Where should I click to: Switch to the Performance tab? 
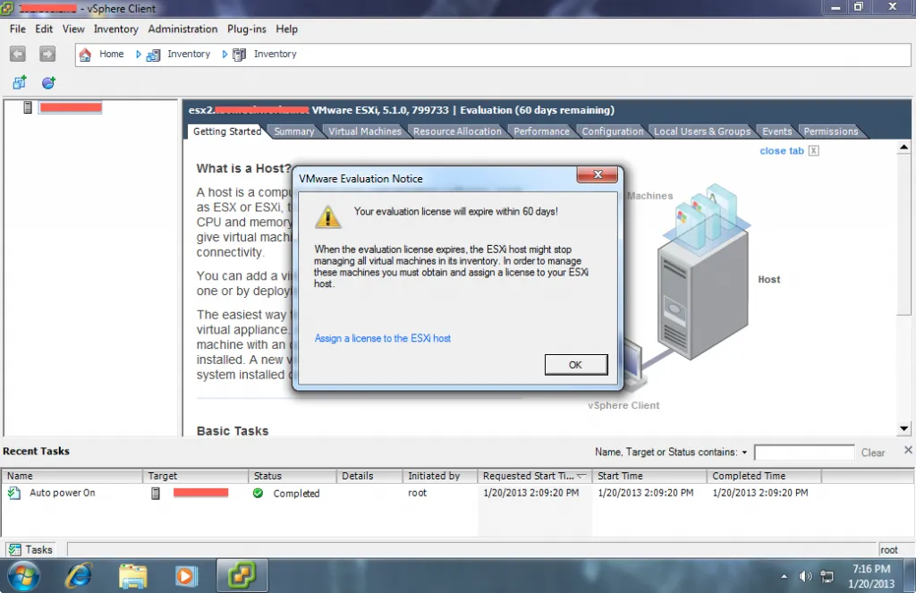[541, 131]
